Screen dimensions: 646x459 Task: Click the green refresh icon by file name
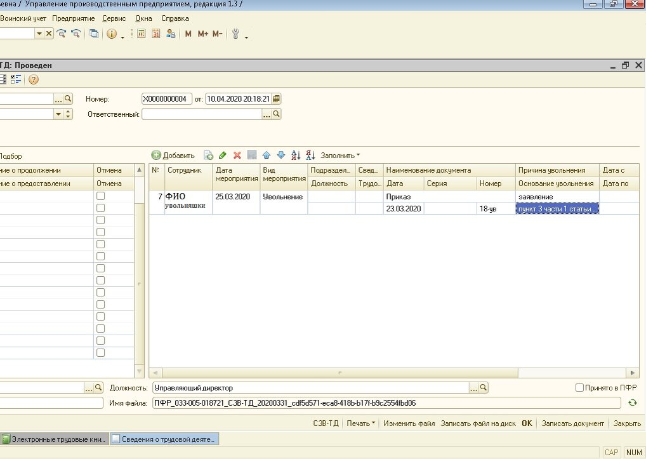coord(633,403)
